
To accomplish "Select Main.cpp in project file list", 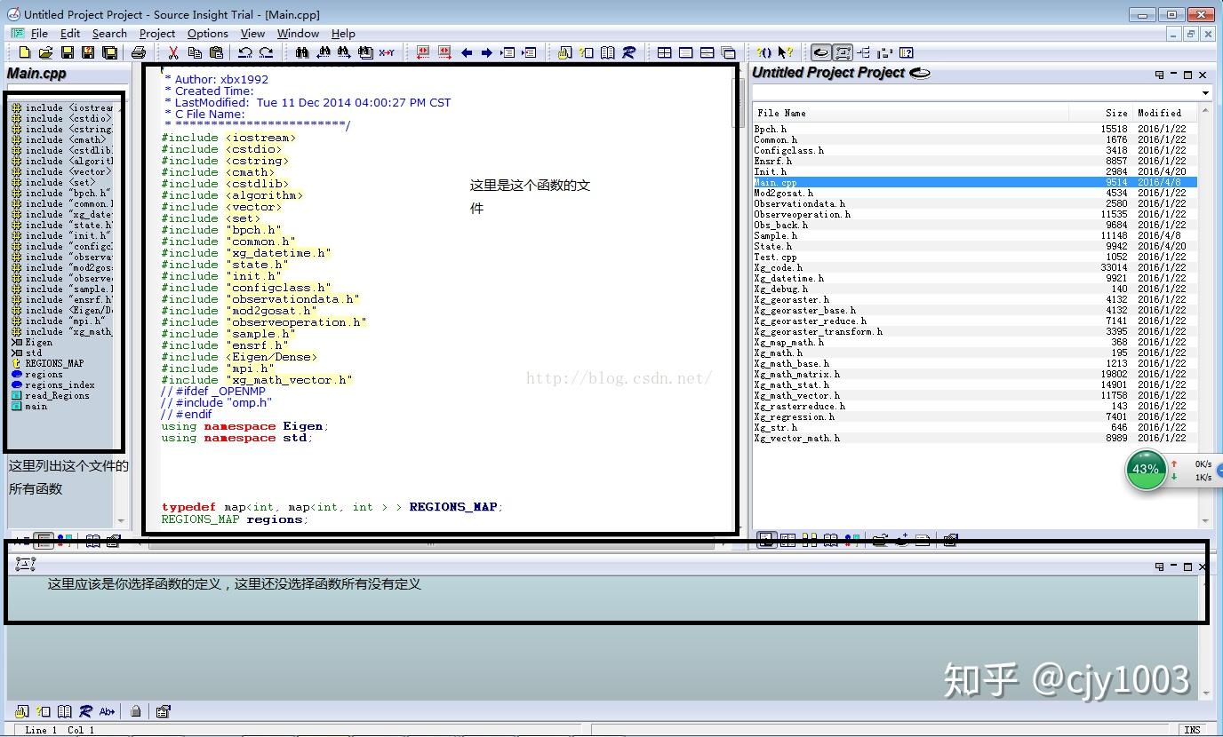I will pos(975,182).
